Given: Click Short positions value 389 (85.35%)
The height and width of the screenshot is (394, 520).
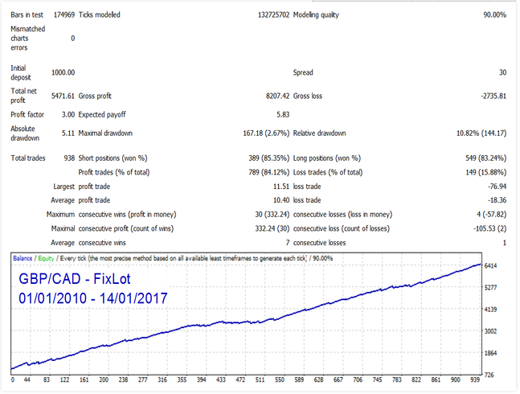Looking at the screenshot, I should (x=269, y=158).
